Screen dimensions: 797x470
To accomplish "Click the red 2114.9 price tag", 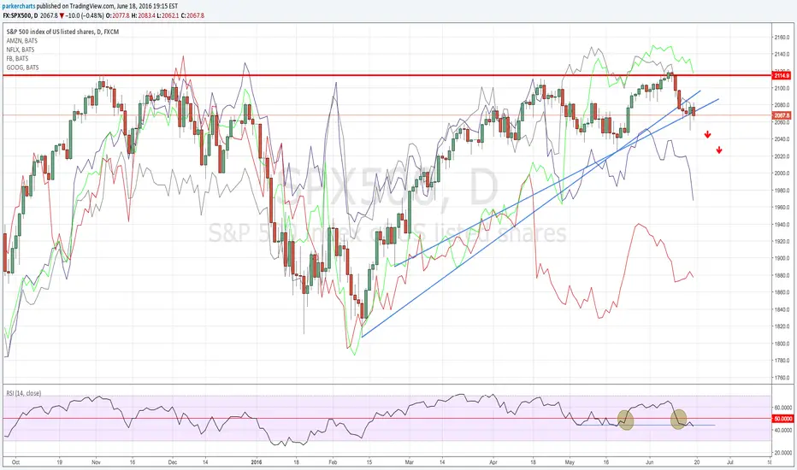I will 782,76.
